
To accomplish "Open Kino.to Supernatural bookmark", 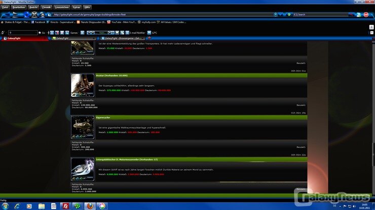I will click(x=61, y=22).
